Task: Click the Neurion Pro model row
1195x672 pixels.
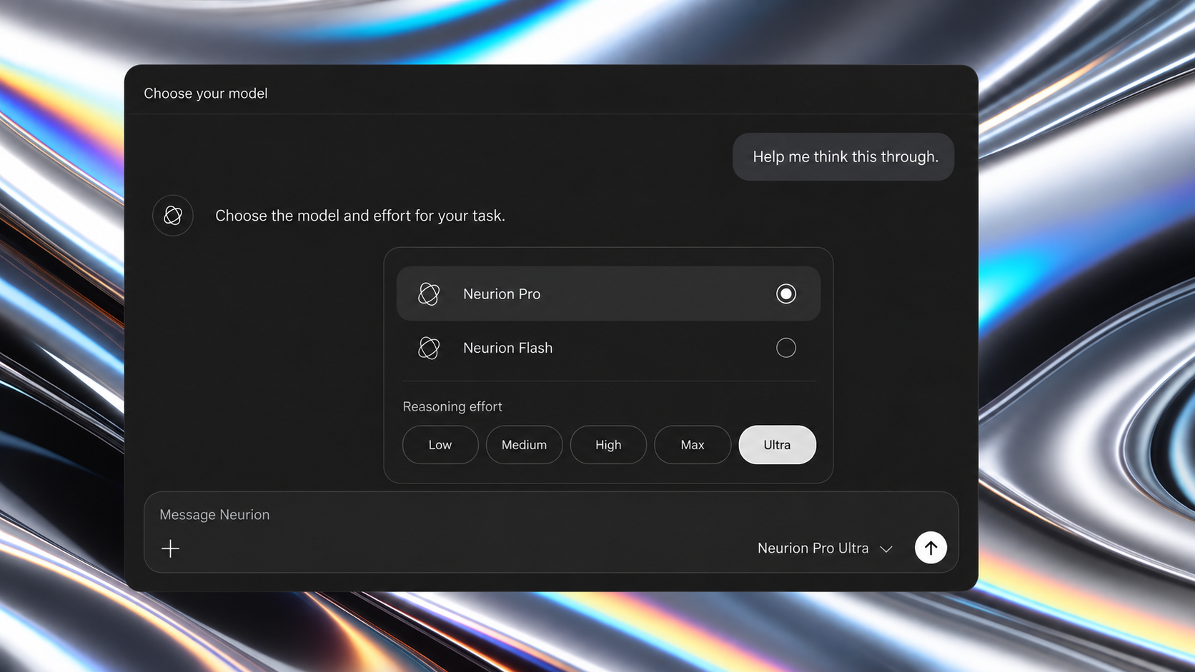Action: pos(608,294)
